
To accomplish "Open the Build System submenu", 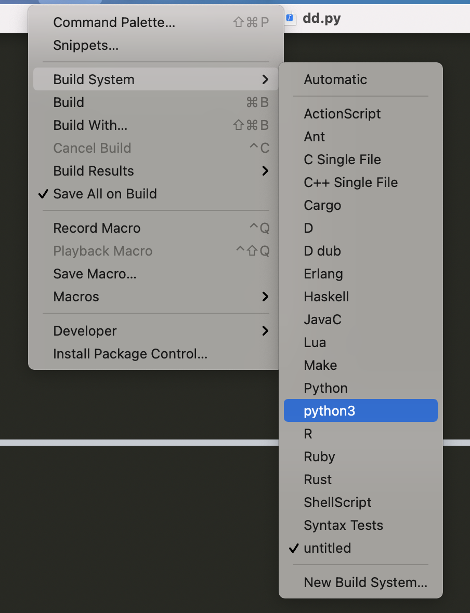I will coord(156,79).
